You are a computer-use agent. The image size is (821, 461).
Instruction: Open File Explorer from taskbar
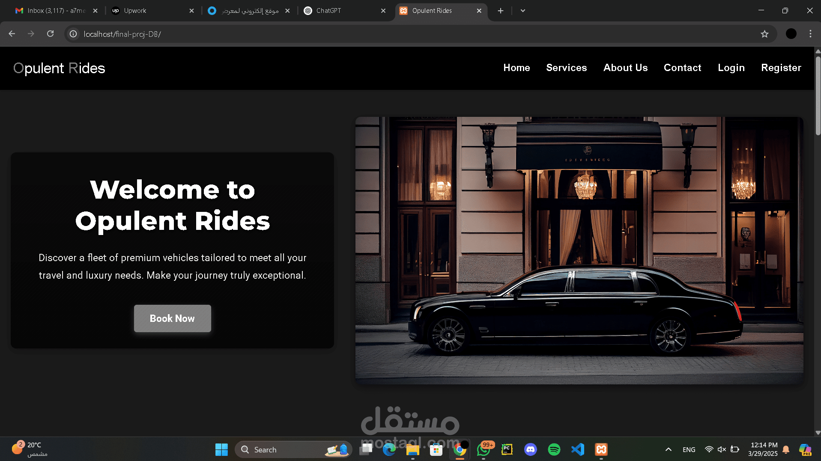coord(412,449)
